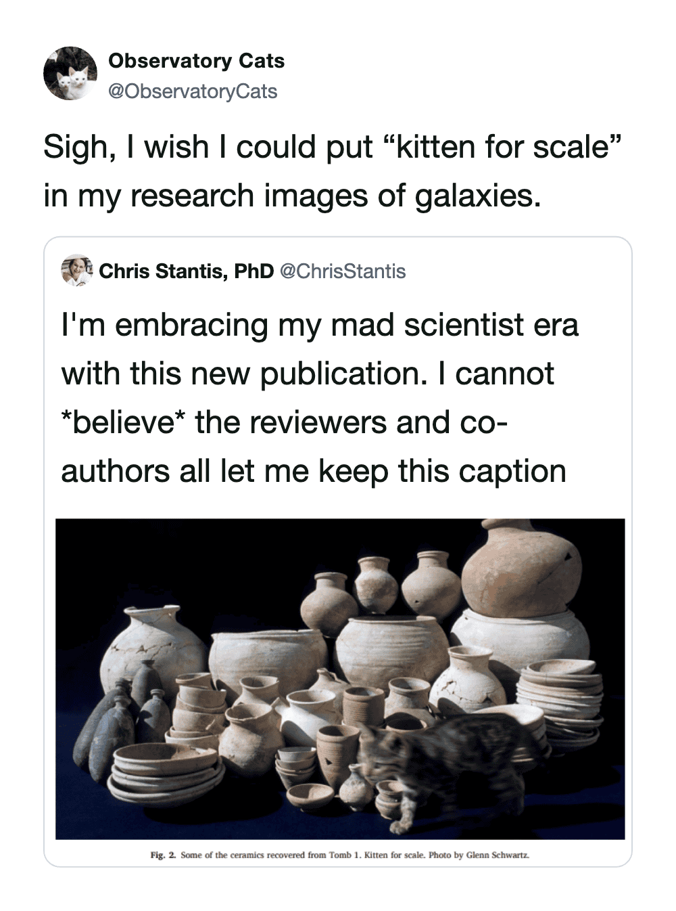The height and width of the screenshot is (911, 676).
Task: Open Chris Stantis, PhD profile name
Action: tap(186, 271)
